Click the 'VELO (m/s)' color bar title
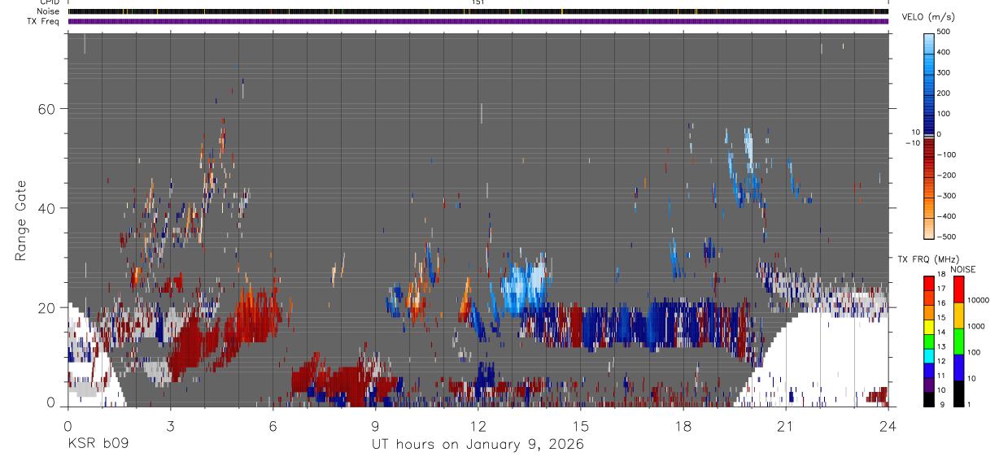999x461 pixels. (x=929, y=17)
